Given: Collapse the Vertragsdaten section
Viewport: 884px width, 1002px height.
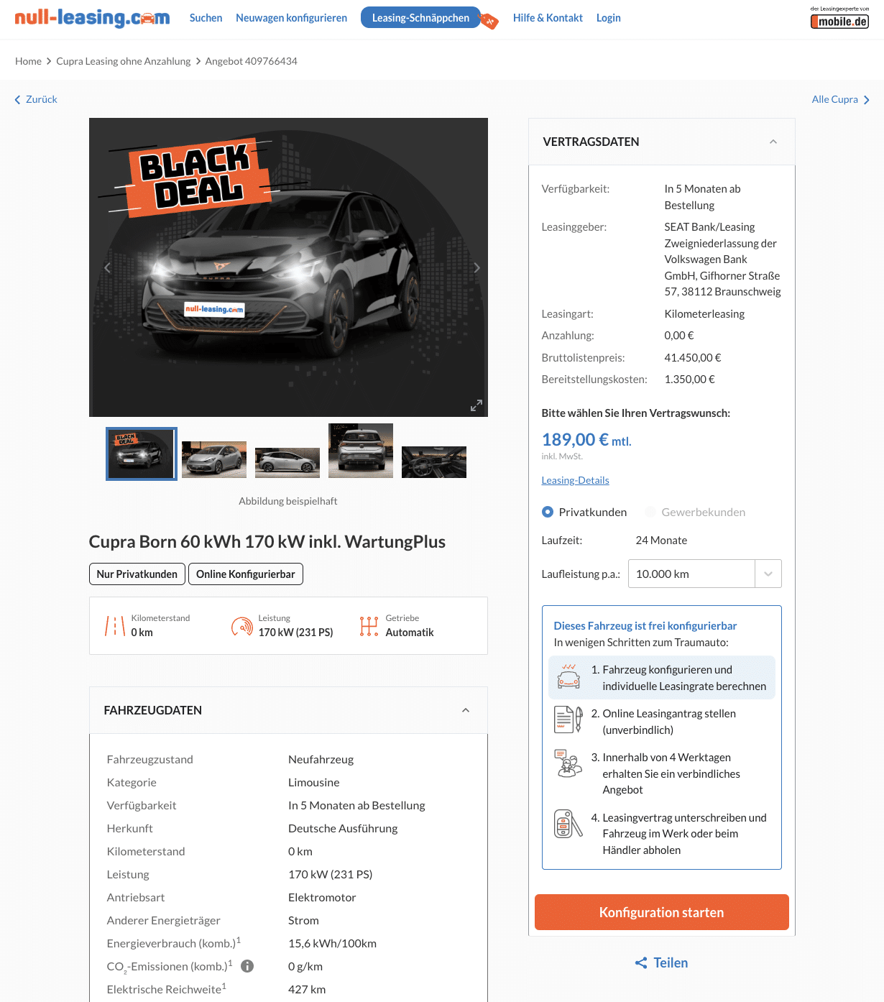Looking at the screenshot, I should [773, 142].
